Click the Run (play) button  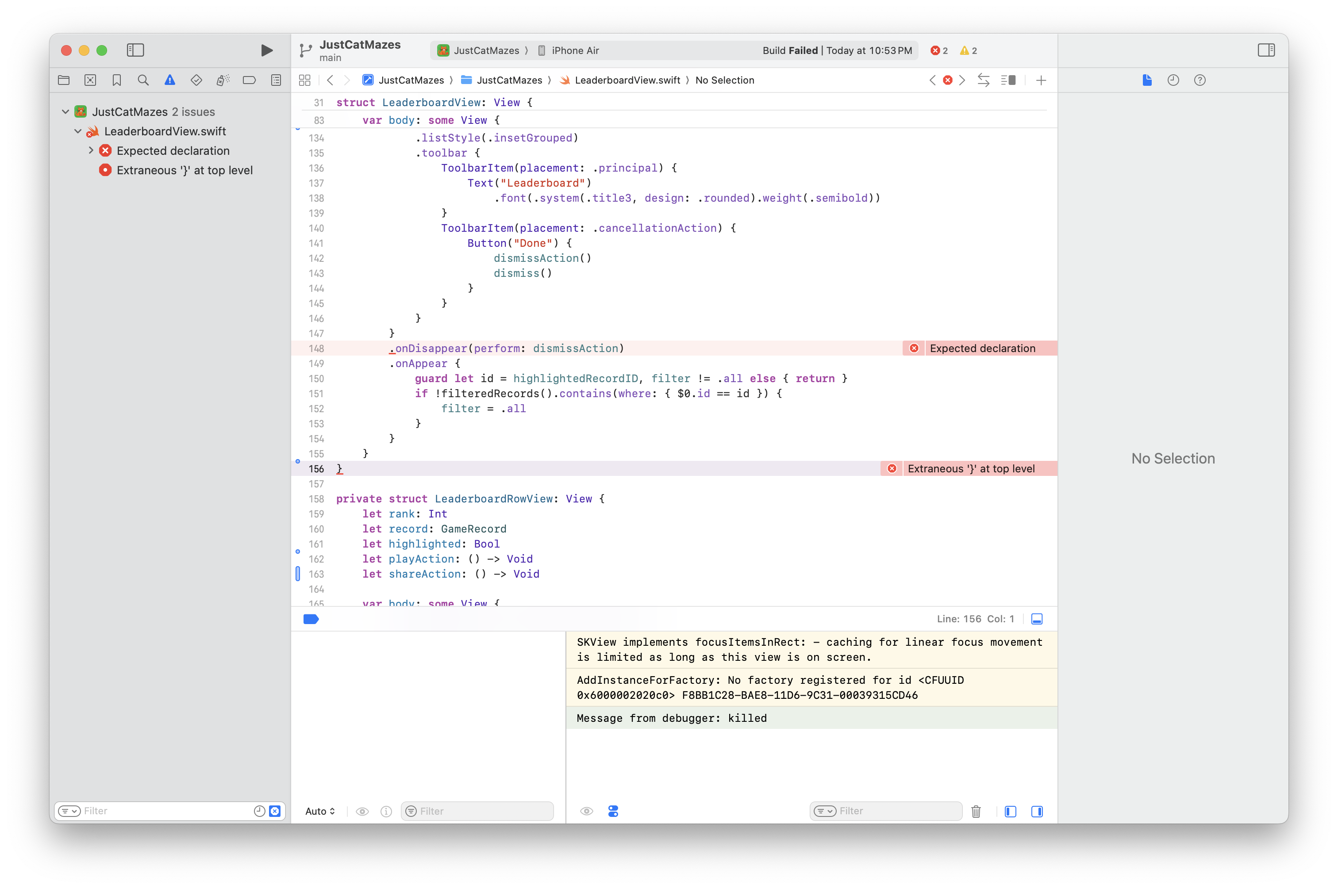pyautogui.click(x=266, y=50)
